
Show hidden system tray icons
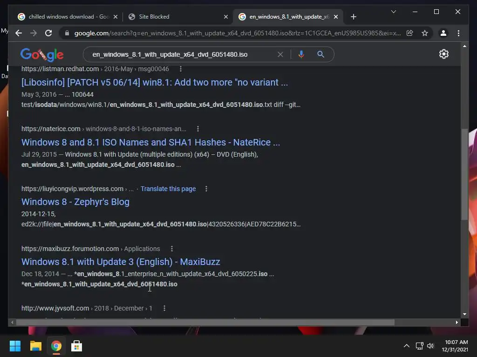coord(406,346)
